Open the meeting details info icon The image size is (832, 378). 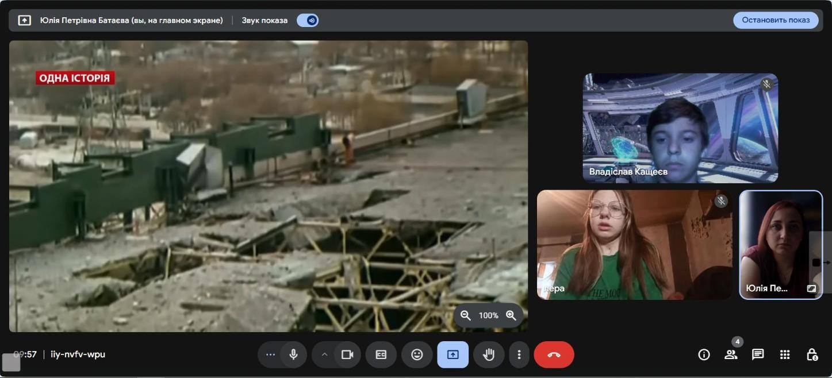point(704,354)
